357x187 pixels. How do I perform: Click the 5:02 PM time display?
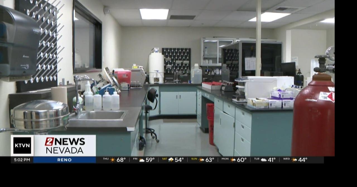click(22, 160)
